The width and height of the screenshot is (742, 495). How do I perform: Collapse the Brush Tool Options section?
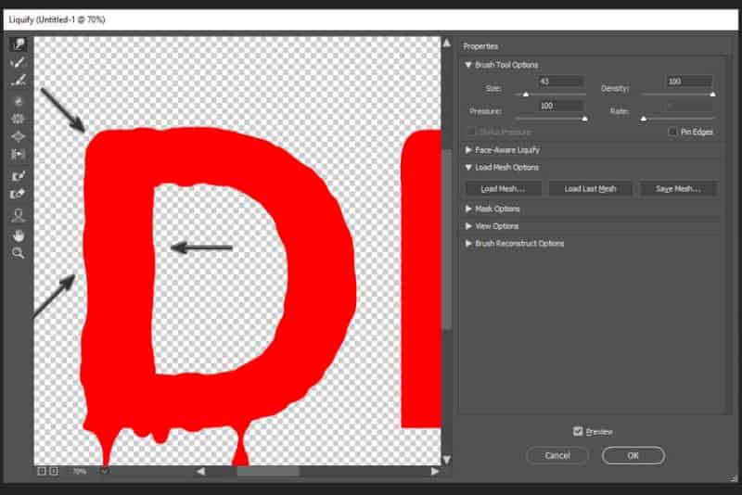pyautogui.click(x=468, y=65)
